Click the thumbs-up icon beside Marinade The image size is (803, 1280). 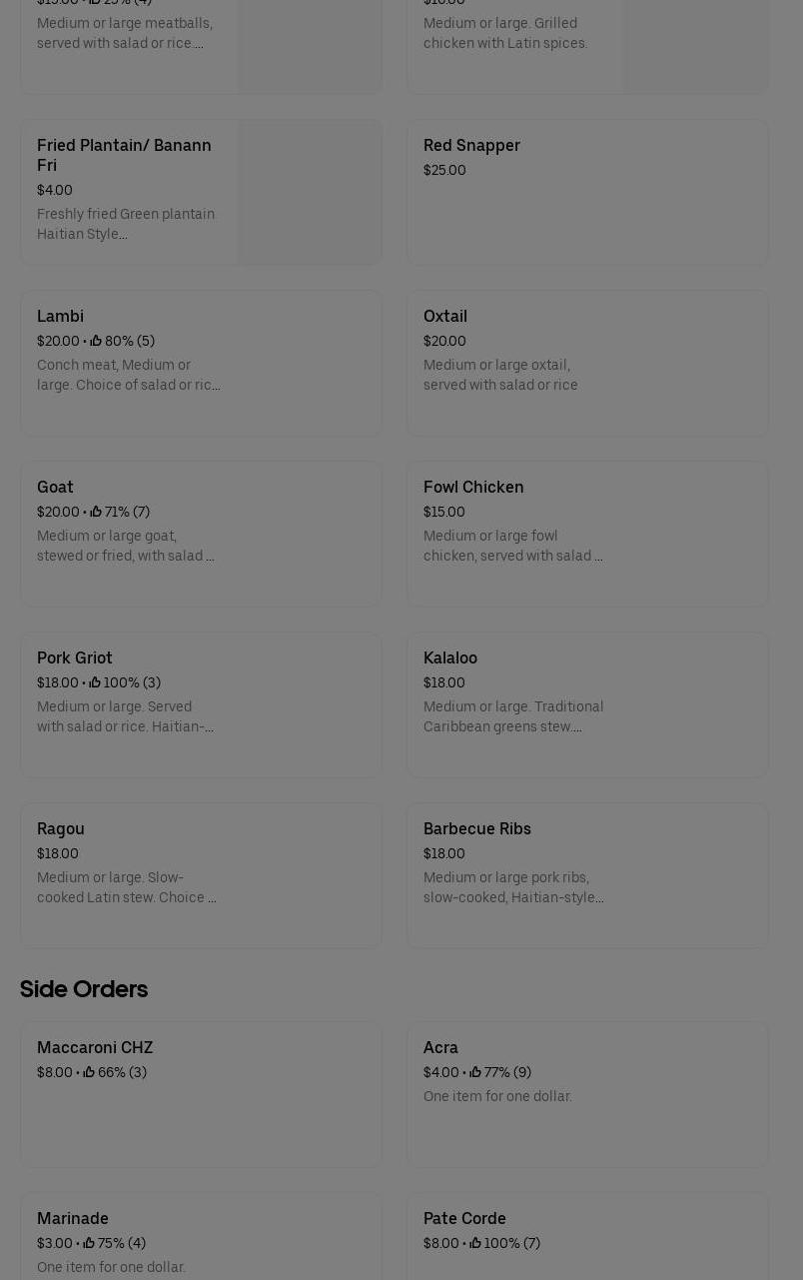pos(89,1244)
